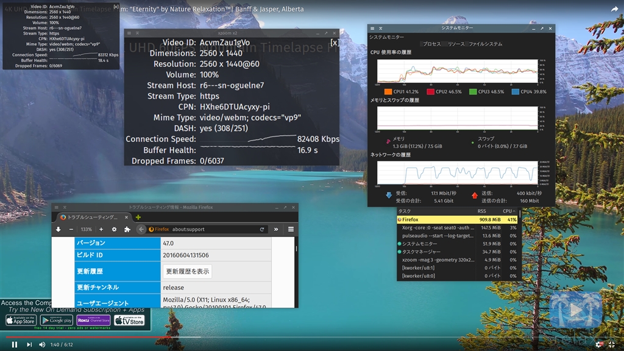Open the Apple tv Store badge
Viewport: 624px width, 351px height.
tap(129, 321)
